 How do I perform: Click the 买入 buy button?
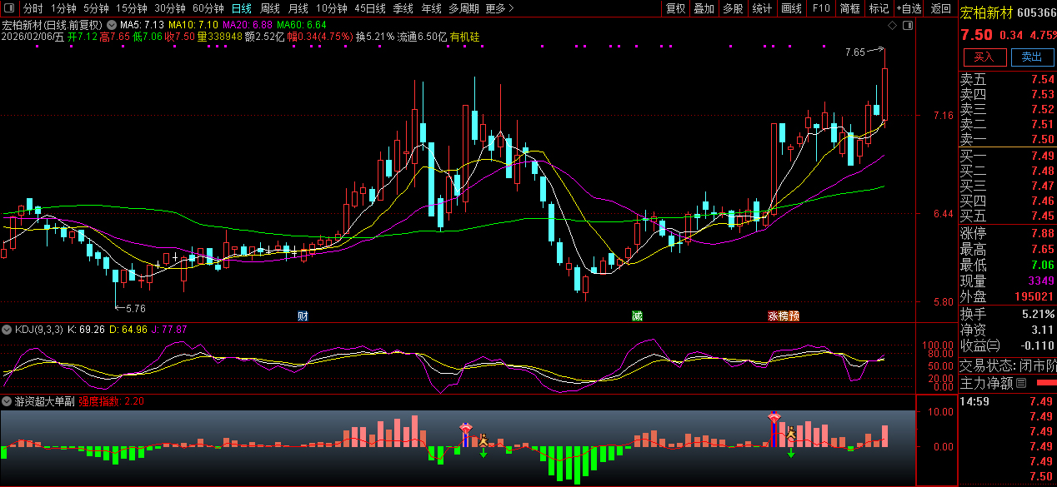pyautogui.click(x=984, y=57)
